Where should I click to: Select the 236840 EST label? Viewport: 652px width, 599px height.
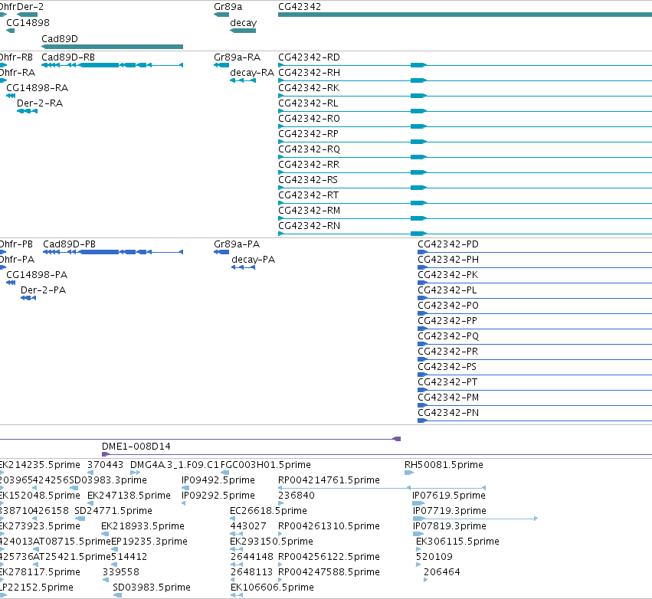click(x=297, y=496)
